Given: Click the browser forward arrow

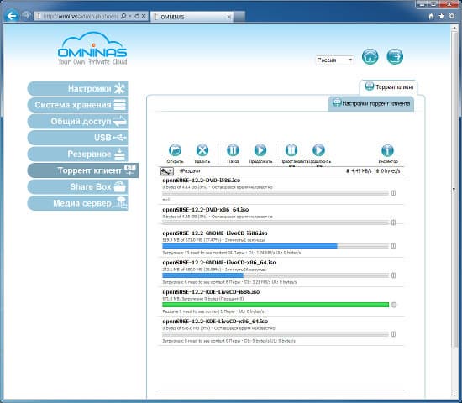Looking at the screenshot, I should (x=26, y=15).
